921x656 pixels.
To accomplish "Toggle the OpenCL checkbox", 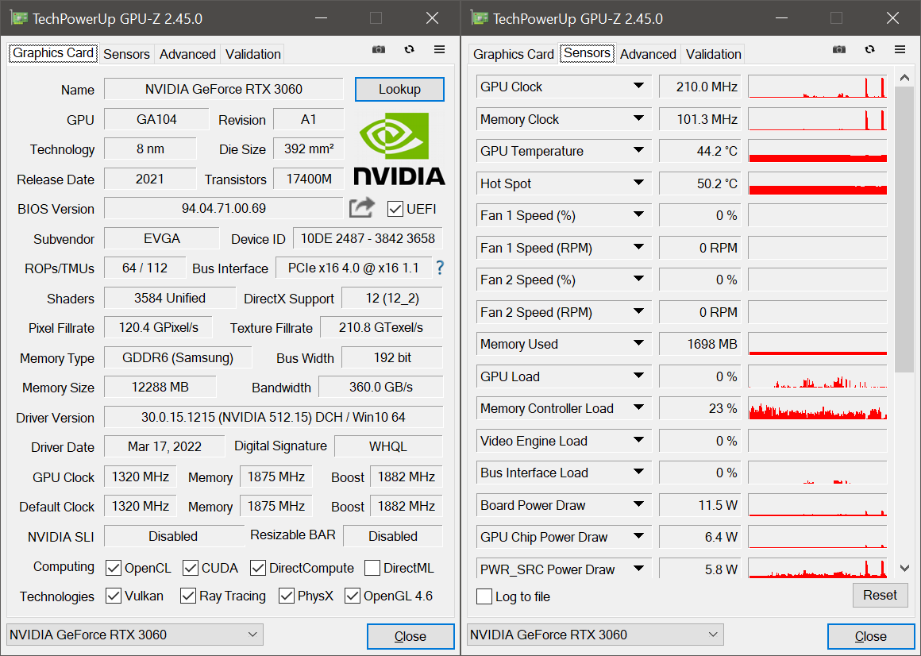I will [114, 568].
